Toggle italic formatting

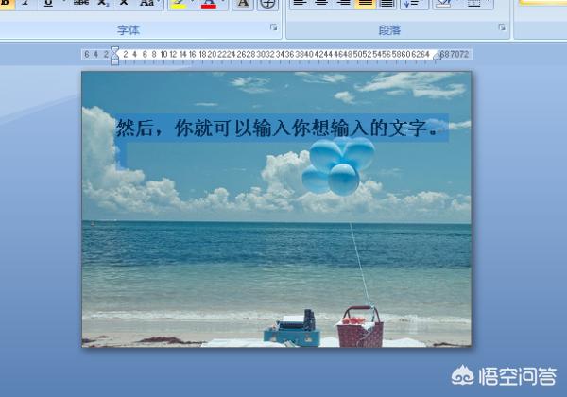click(26, 3)
